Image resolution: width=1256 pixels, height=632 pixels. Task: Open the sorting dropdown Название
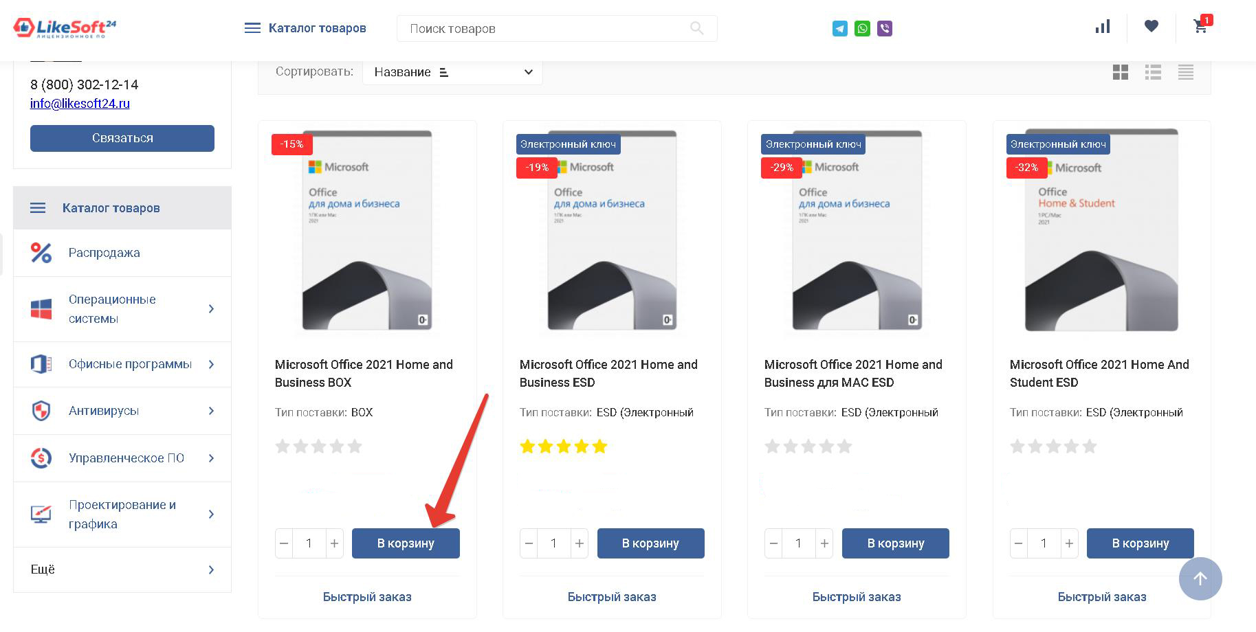(x=452, y=72)
